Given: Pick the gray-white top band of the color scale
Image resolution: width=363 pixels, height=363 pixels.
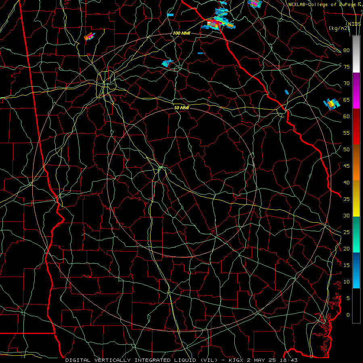Looking at the screenshot, I should click(x=356, y=54).
